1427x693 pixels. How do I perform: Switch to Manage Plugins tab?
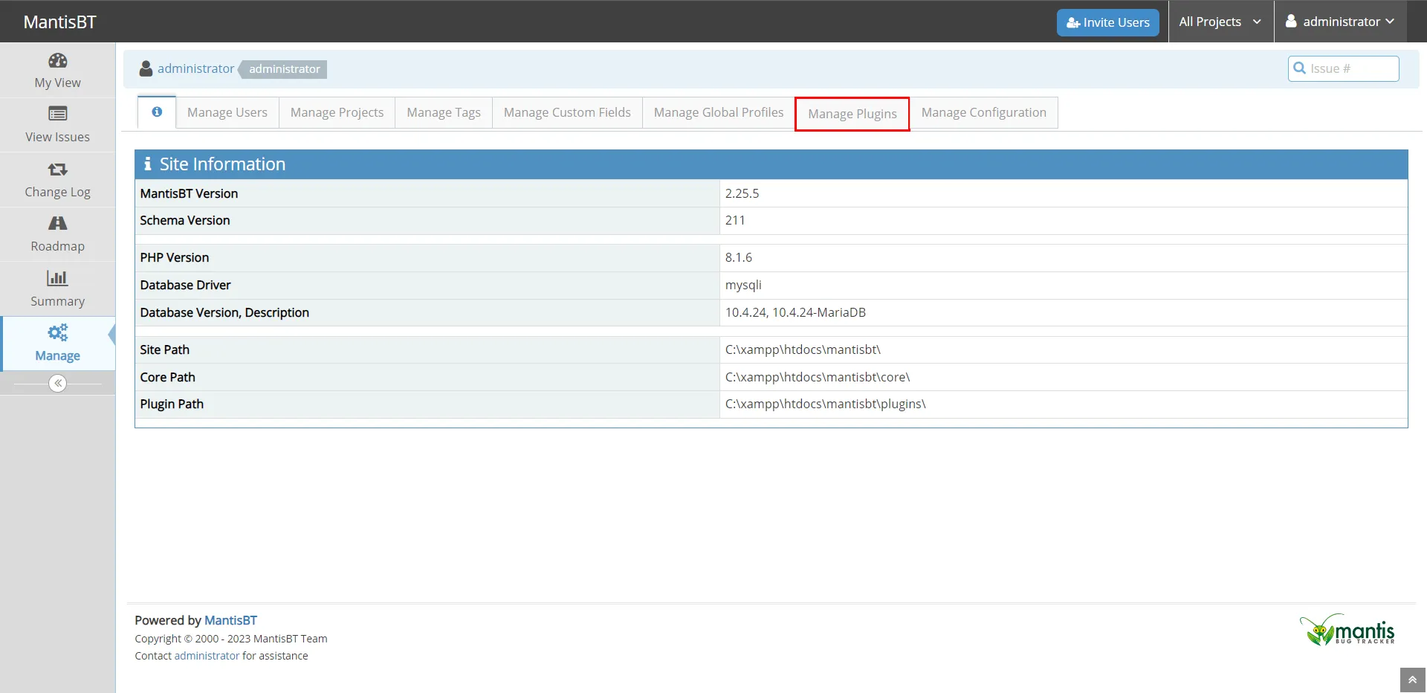pos(852,114)
